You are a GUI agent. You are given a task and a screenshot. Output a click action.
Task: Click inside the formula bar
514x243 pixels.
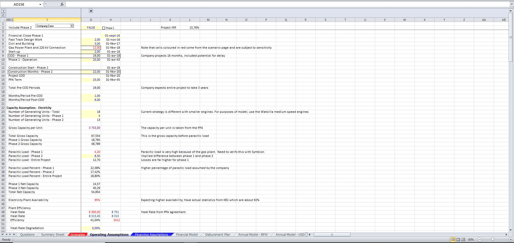[x=187, y=4]
